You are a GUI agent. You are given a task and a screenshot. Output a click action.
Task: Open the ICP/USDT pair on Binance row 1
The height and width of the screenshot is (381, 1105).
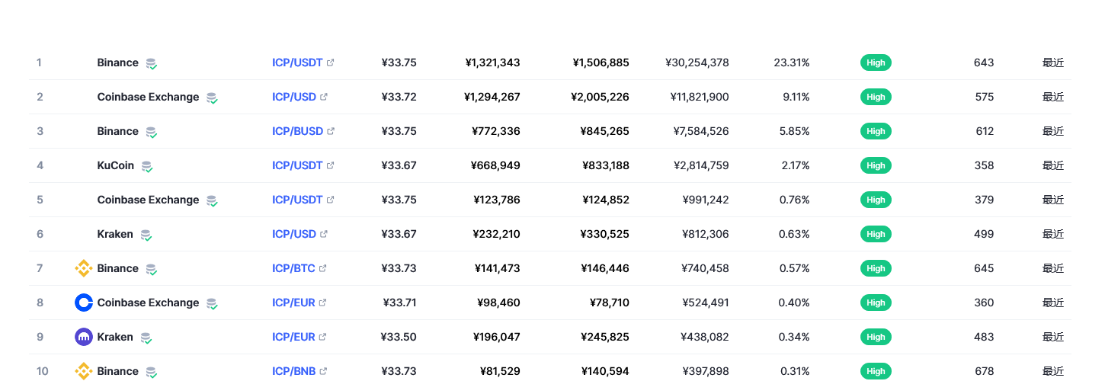click(x=297, y=62)
